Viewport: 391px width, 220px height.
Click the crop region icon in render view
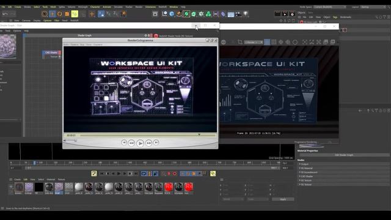coord(240,42)
